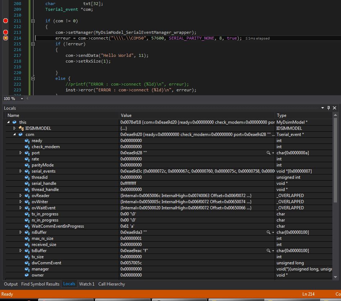Expand the ovReader structure node
This screenshot has height=301, width=341.
[x=21, y=196]
